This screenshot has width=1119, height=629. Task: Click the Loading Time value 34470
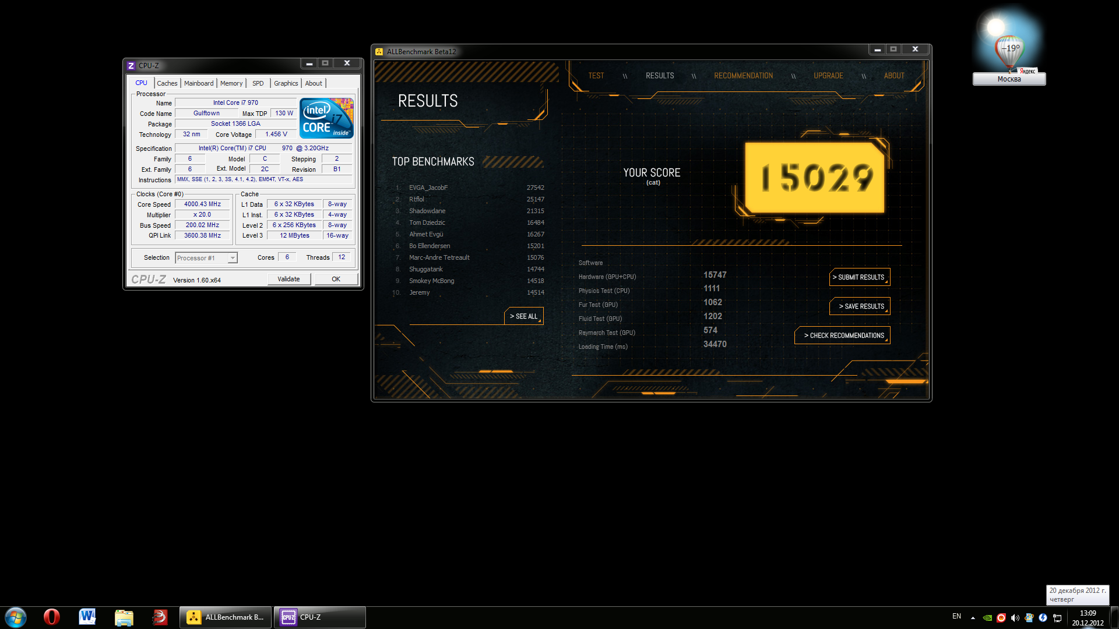(715, 344)
